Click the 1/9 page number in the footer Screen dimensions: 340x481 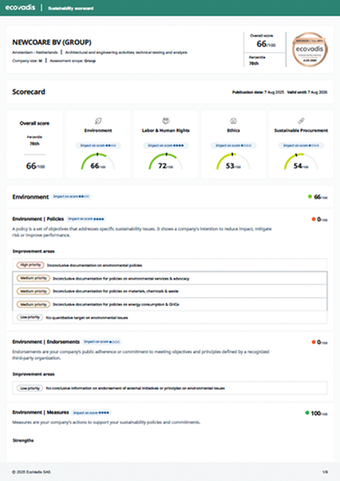(326, 472)
